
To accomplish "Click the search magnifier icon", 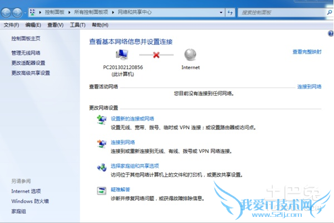I will pos(330,13).
